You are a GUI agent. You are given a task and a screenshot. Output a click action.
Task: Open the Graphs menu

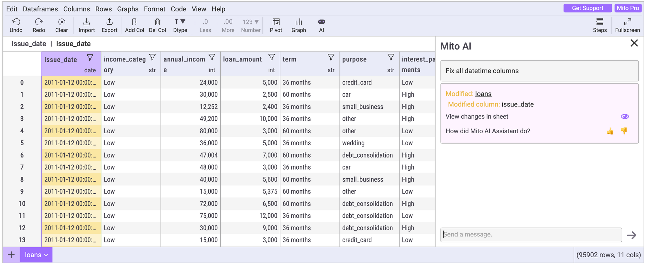pyautogui.click(x=128, y=9)
